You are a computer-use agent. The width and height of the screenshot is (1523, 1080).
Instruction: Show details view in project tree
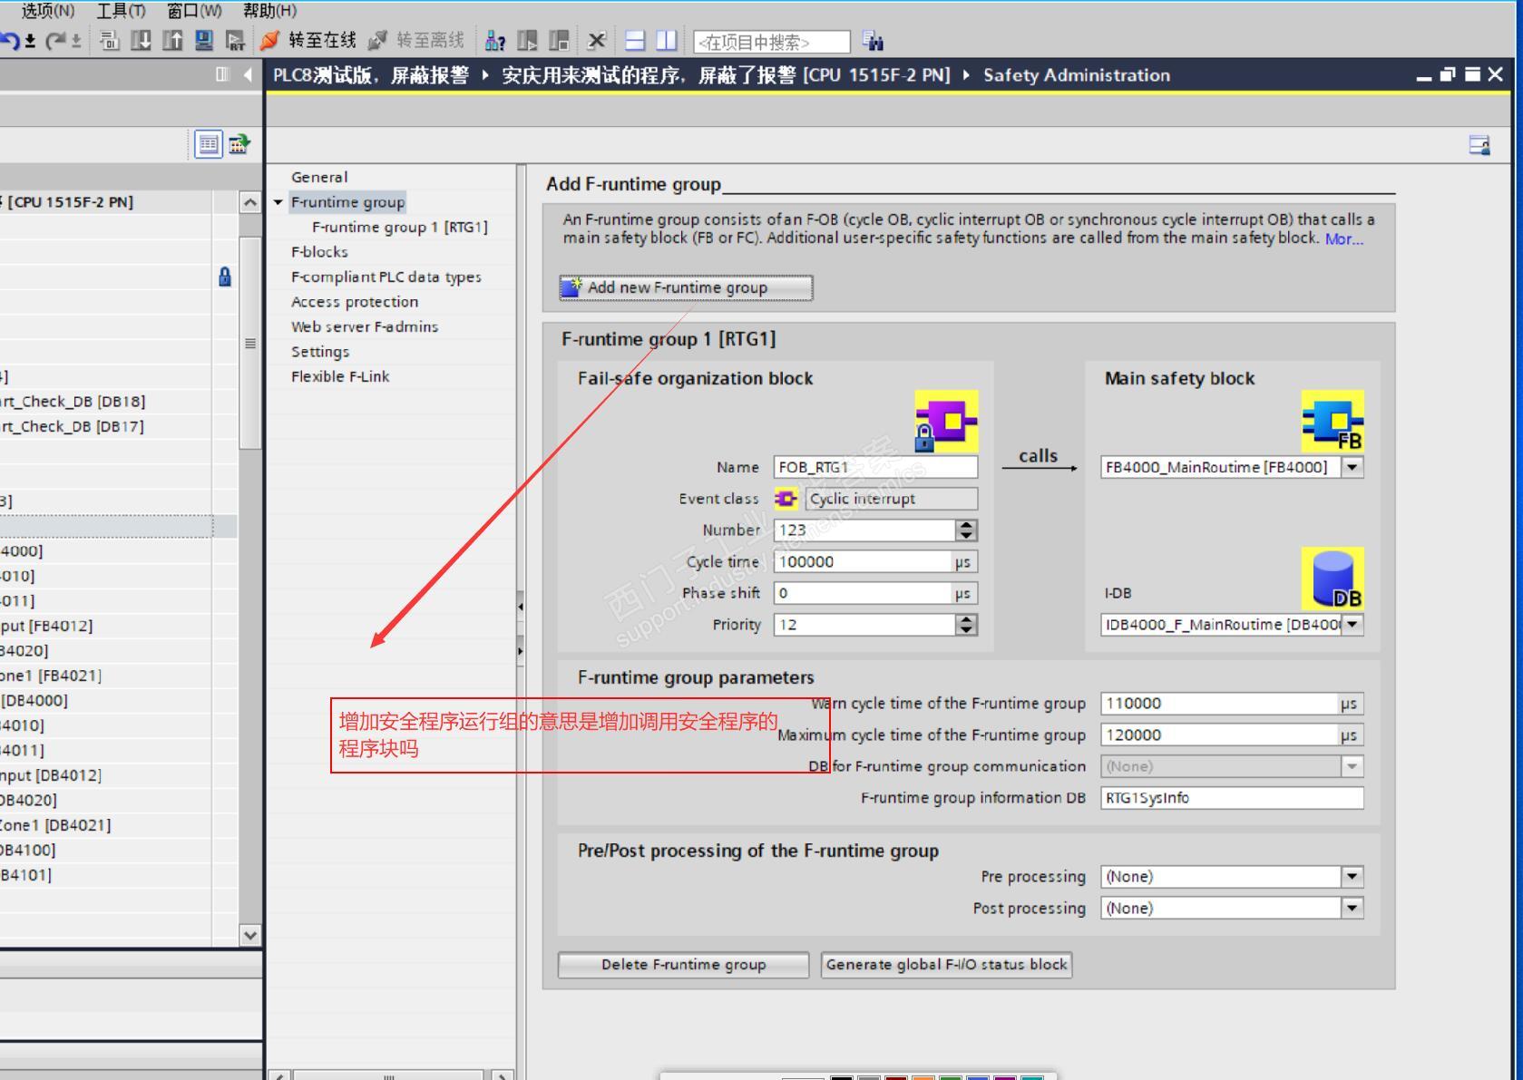[x=209, y=143]
